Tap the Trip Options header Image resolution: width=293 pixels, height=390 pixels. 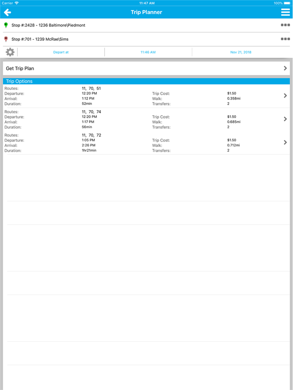tap(146, 81)
